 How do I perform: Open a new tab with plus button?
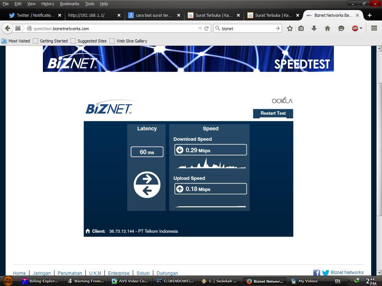pyautogui.click(x=370, y=15)
